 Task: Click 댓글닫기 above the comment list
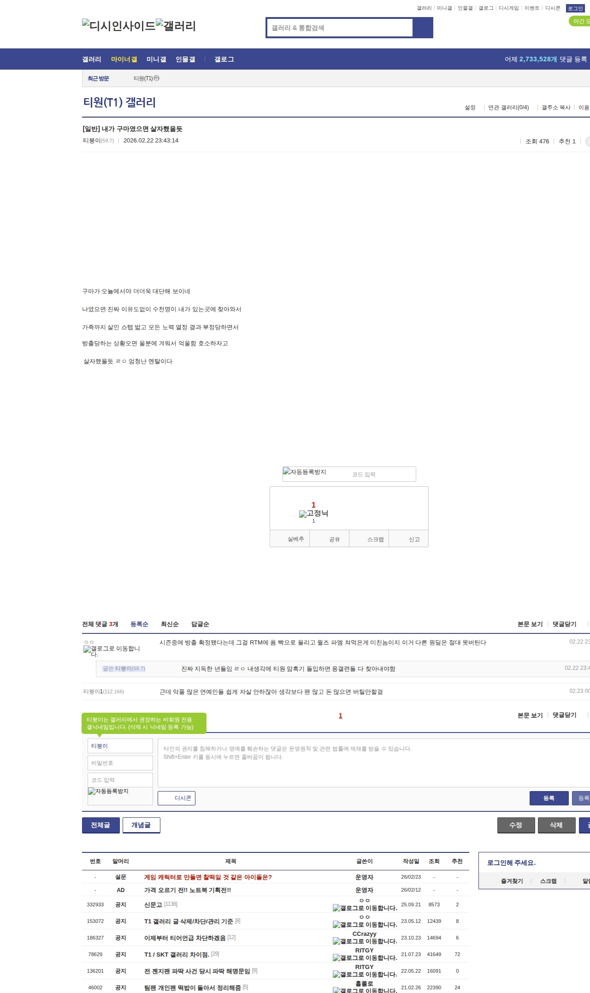click(565, 624)
